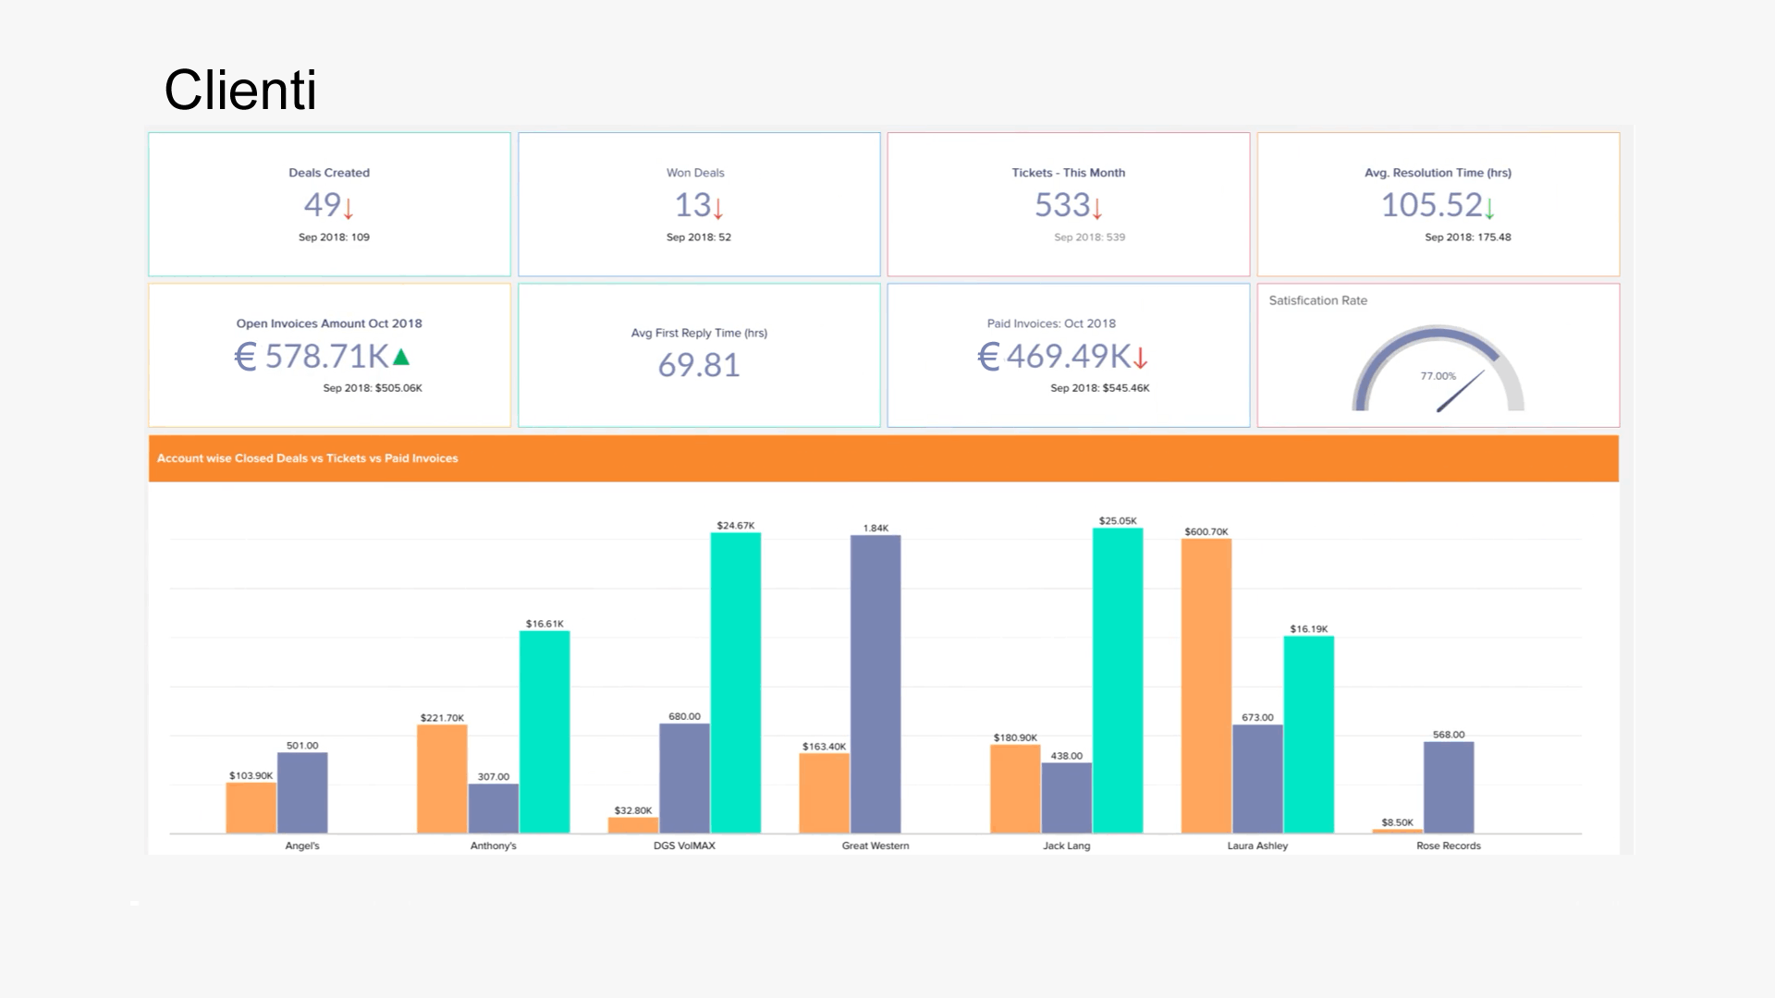The width and height of the screenshot is (1775, 998).
Task: Click Laura Ashley purple 673.00 bar
Action: (x=1257, y=779)
